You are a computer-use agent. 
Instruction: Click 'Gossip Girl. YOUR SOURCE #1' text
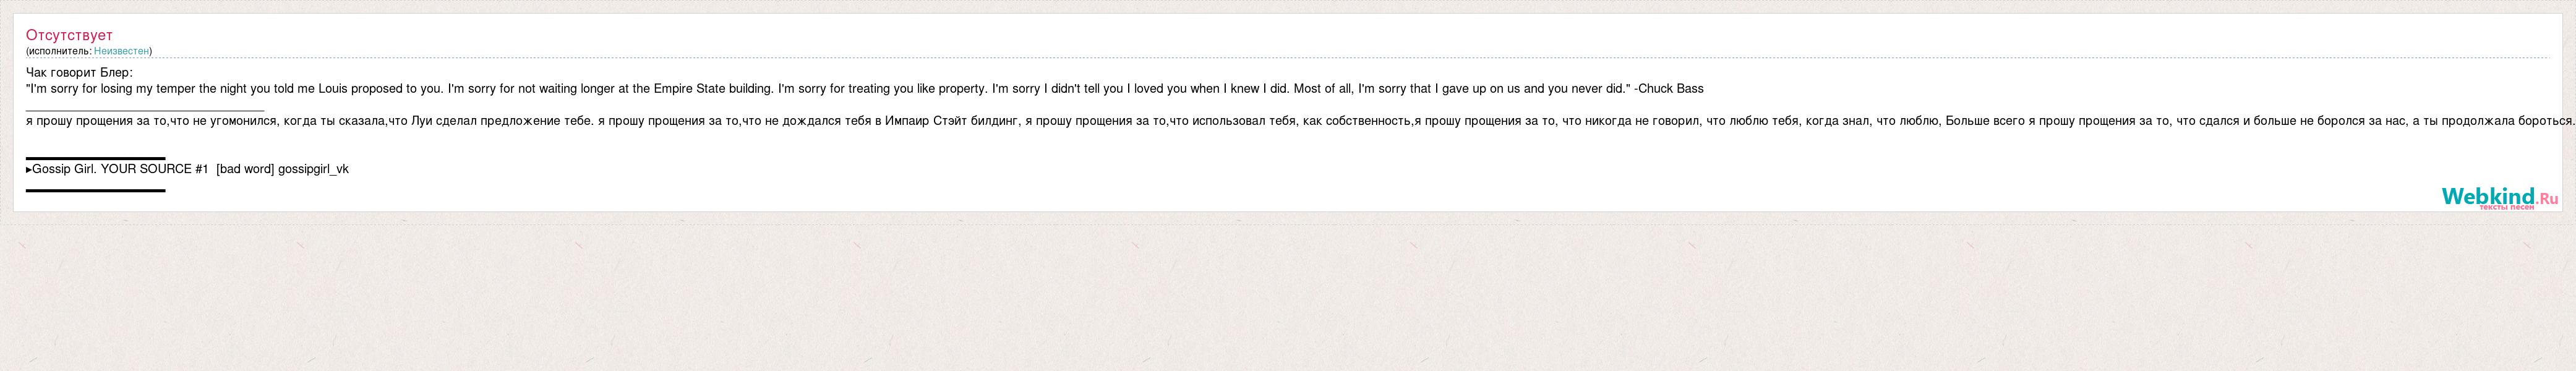pos(120,170)
